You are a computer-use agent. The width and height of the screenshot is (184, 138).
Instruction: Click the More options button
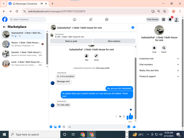click(114, 41)
